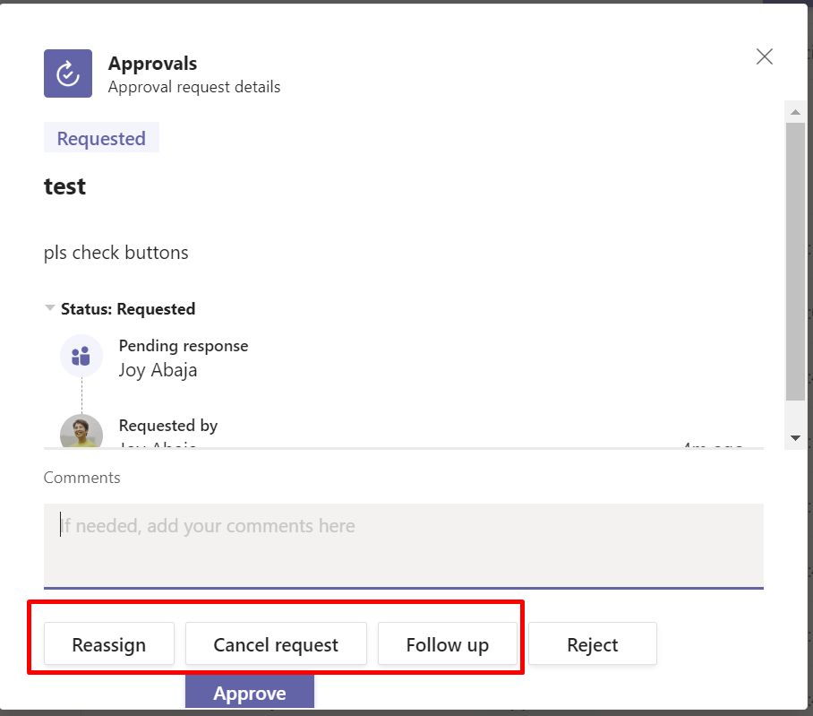Click the requester's profile photo

[81, 431]
